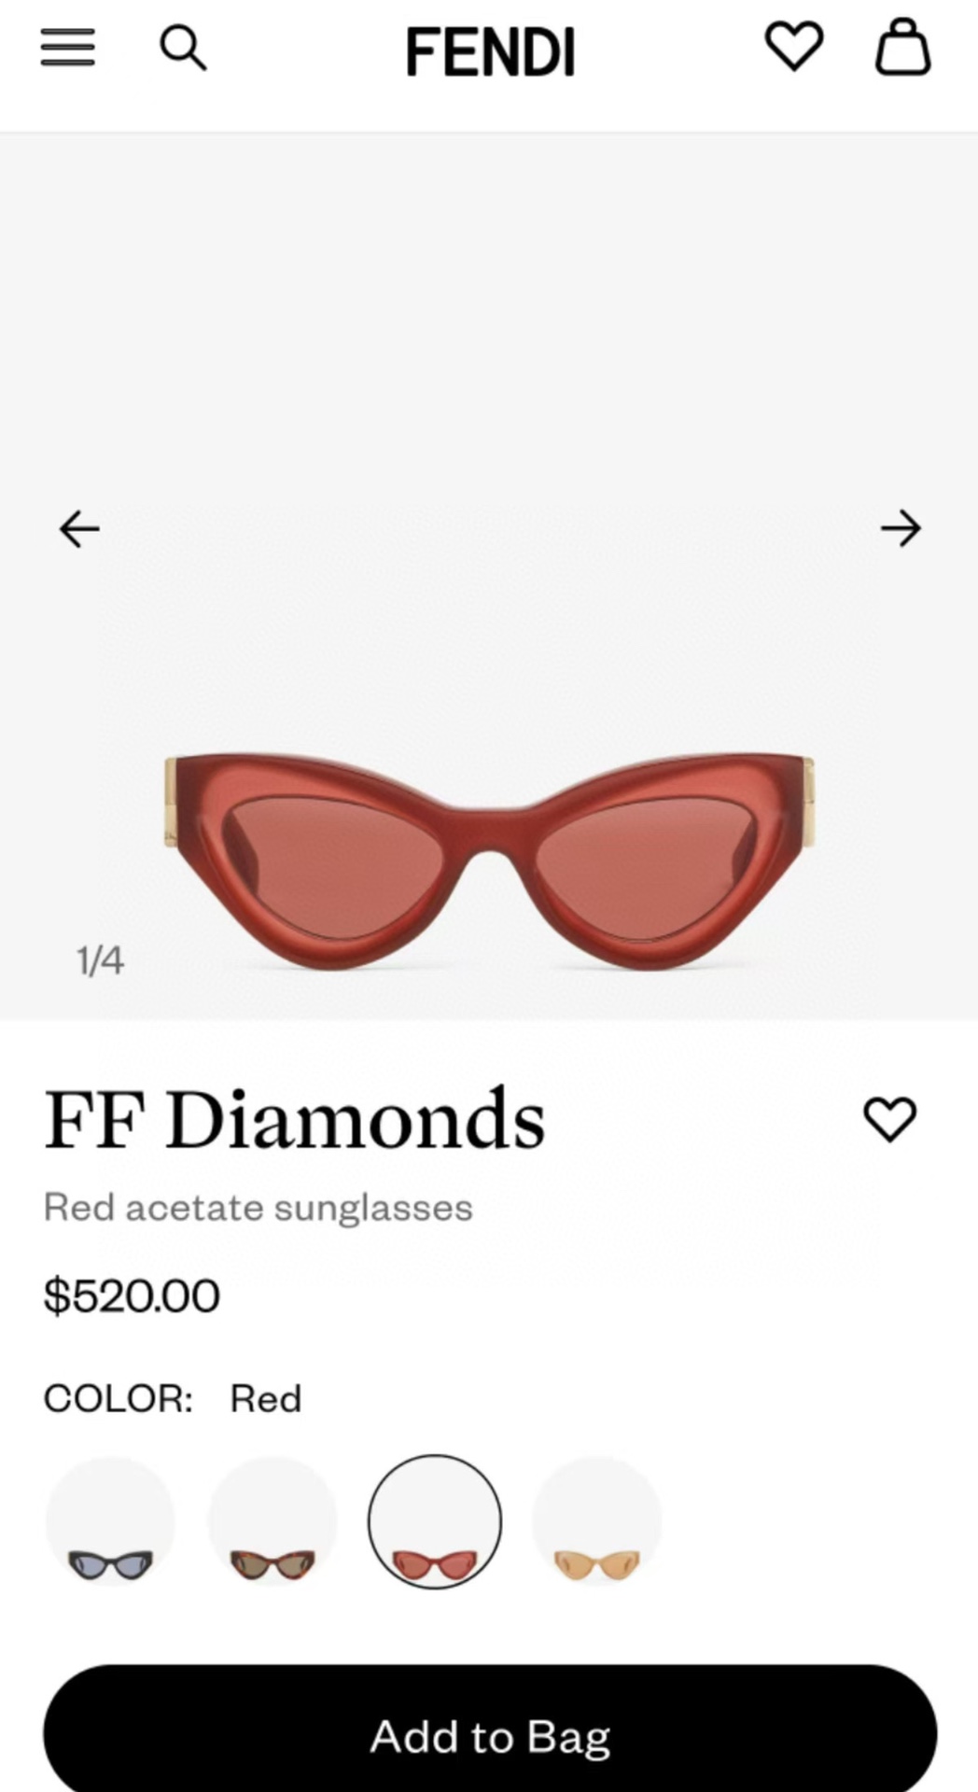Viewport: 978px width, 1792px height.
Task: Click the COLOR: label
Action: [x=119, y=1399]
